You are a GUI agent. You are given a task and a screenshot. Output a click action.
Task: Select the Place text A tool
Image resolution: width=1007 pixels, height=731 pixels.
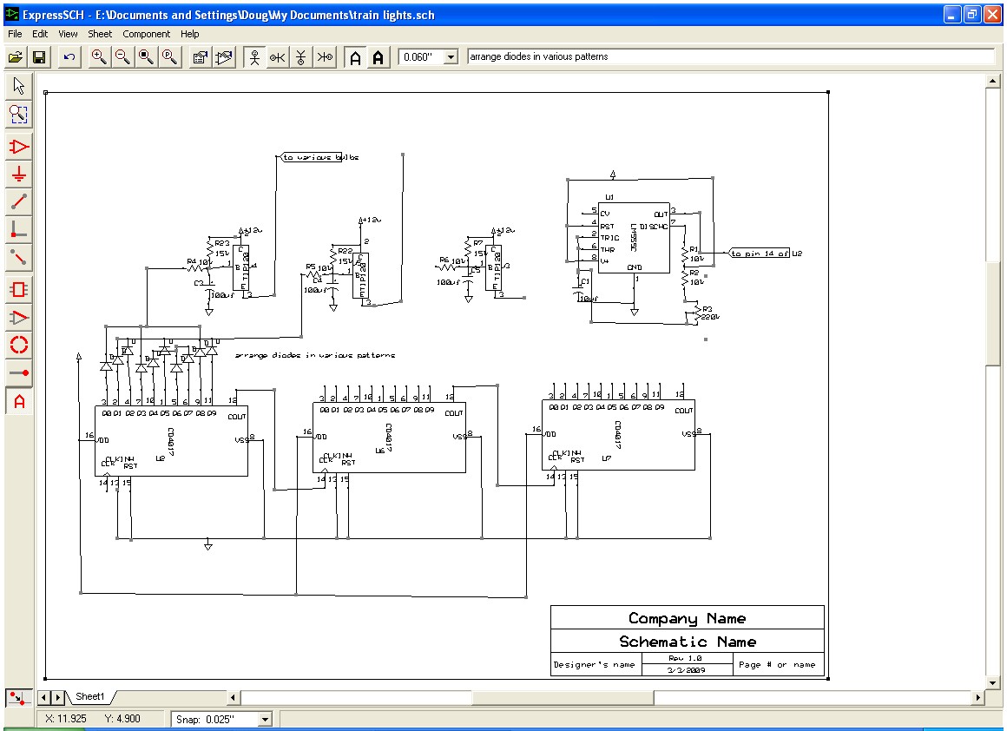pyautogui.click(x=18, y=401)
